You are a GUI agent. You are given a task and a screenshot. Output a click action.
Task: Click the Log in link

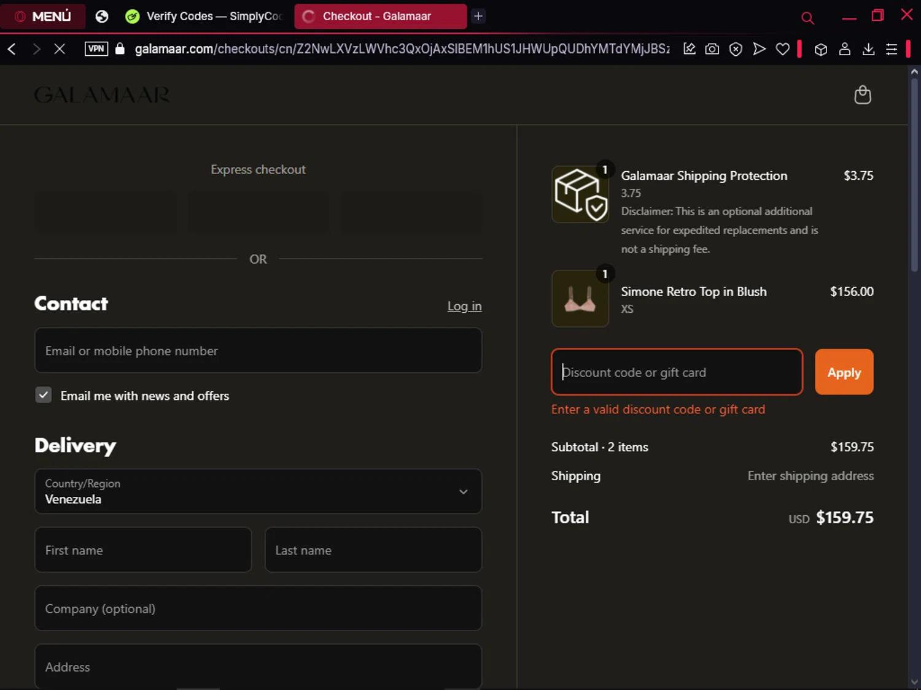[464, 306]
